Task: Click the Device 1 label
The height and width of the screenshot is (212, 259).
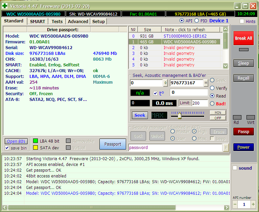Action: click(x=219, y=21)
